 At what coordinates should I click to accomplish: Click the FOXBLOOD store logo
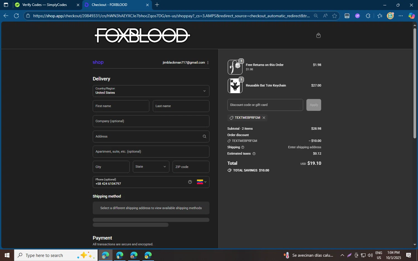click(x=142, y=36)
